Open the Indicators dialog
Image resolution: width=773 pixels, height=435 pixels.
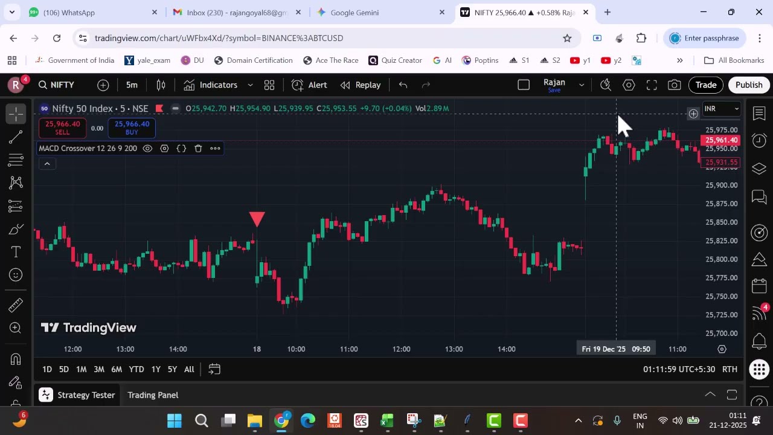[x=210, y=85]
